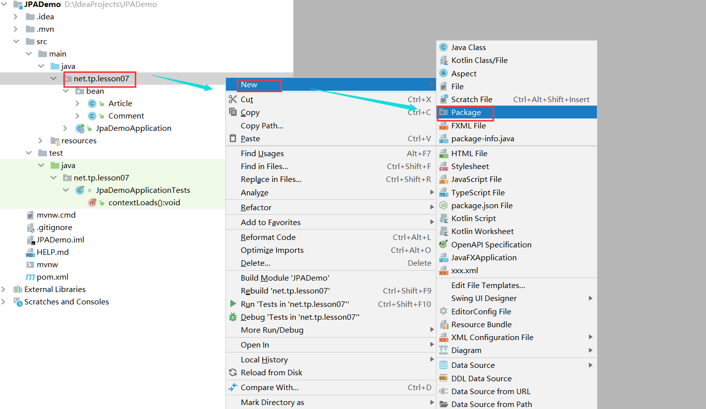706x409 pixels.
Task: Open Local History submenu
Action: point(331,360)
